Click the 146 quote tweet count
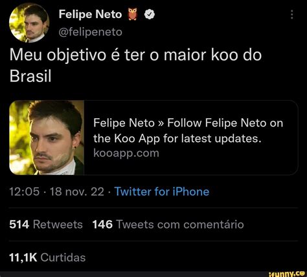Viewport: 307px width, 277px height. click(x=102, y=225)
